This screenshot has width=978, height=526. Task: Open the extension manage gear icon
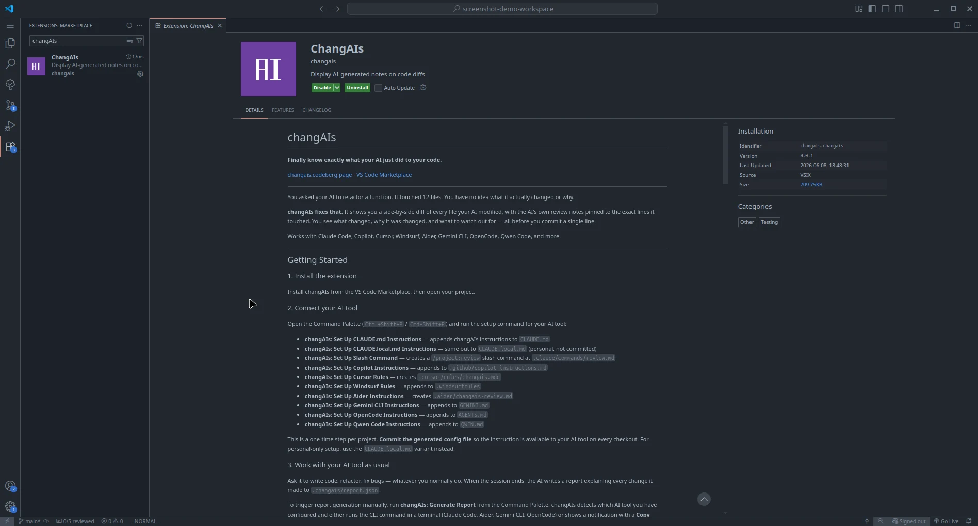pyautogui.click(x=423, y=88)
